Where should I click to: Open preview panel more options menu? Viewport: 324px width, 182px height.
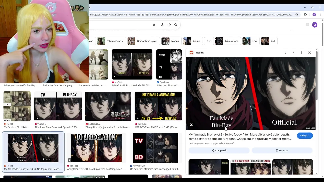click(x=301, y=53)
